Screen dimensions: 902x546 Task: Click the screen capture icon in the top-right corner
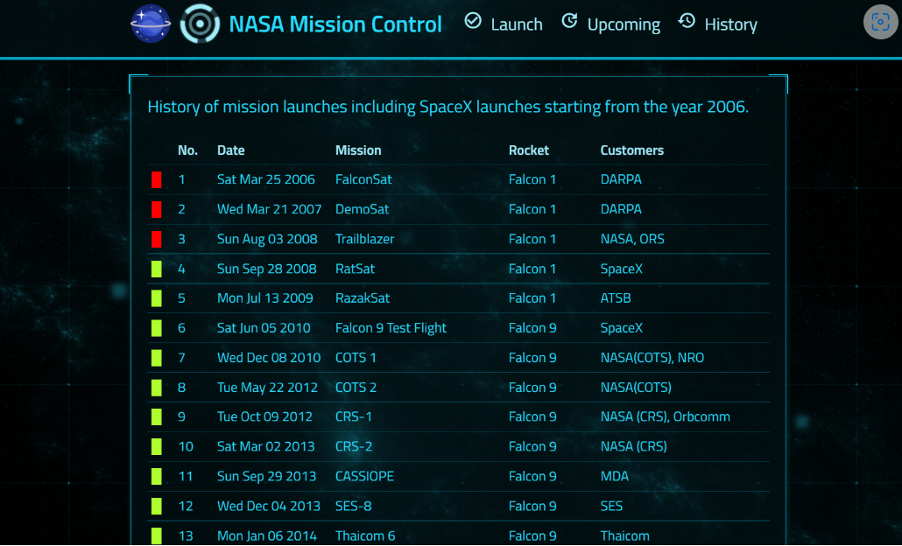point(879,22)
